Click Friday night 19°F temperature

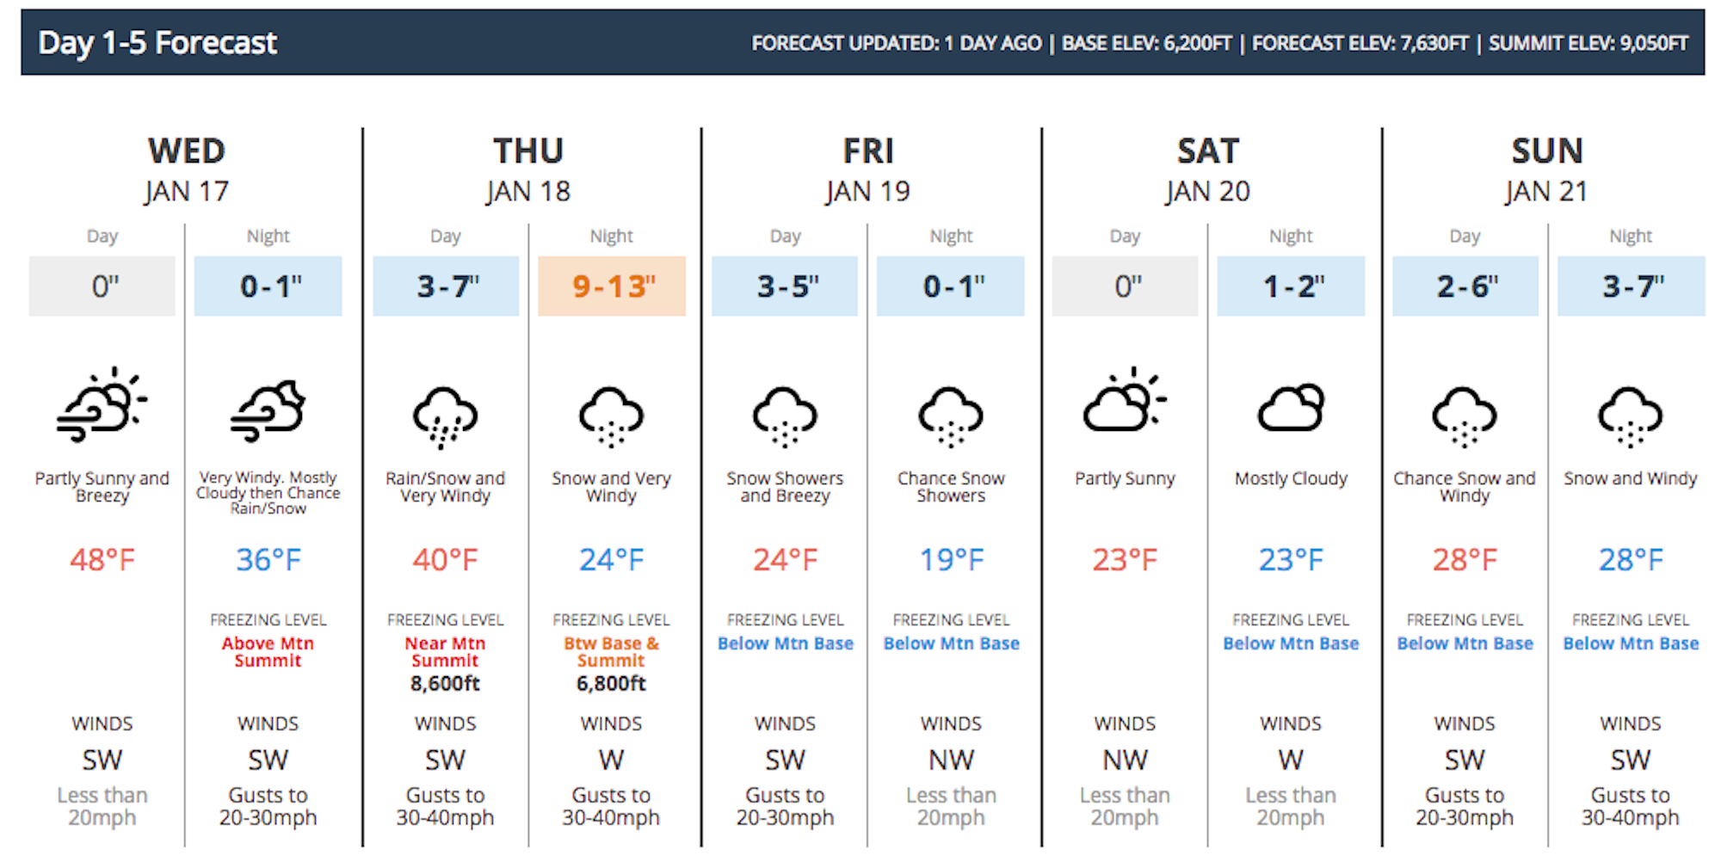click(951, 560)
